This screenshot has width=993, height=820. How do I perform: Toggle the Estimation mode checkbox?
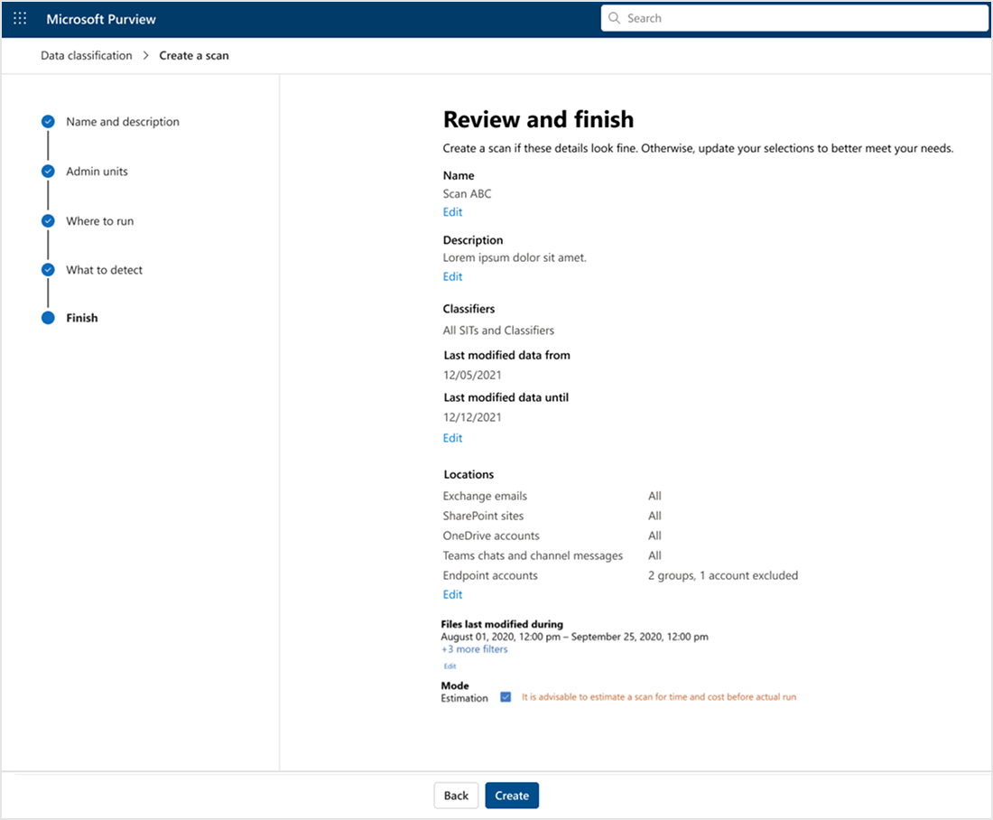506,697
